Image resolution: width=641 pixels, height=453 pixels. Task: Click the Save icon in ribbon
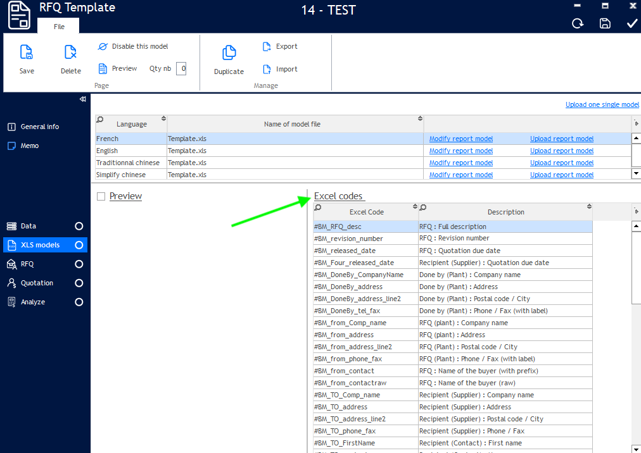[x=27, y=52]
